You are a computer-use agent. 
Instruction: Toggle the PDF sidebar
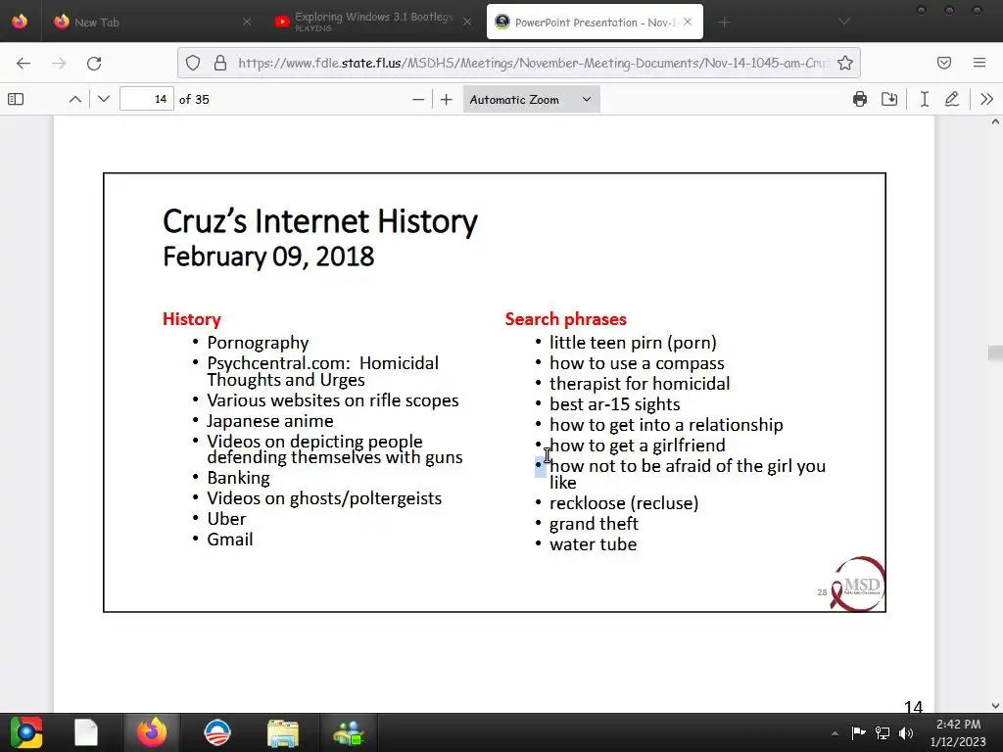point(16,99)
